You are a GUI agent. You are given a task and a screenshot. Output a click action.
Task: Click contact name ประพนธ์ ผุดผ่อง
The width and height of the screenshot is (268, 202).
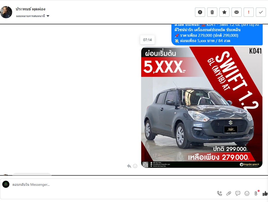tap(30, 9)
